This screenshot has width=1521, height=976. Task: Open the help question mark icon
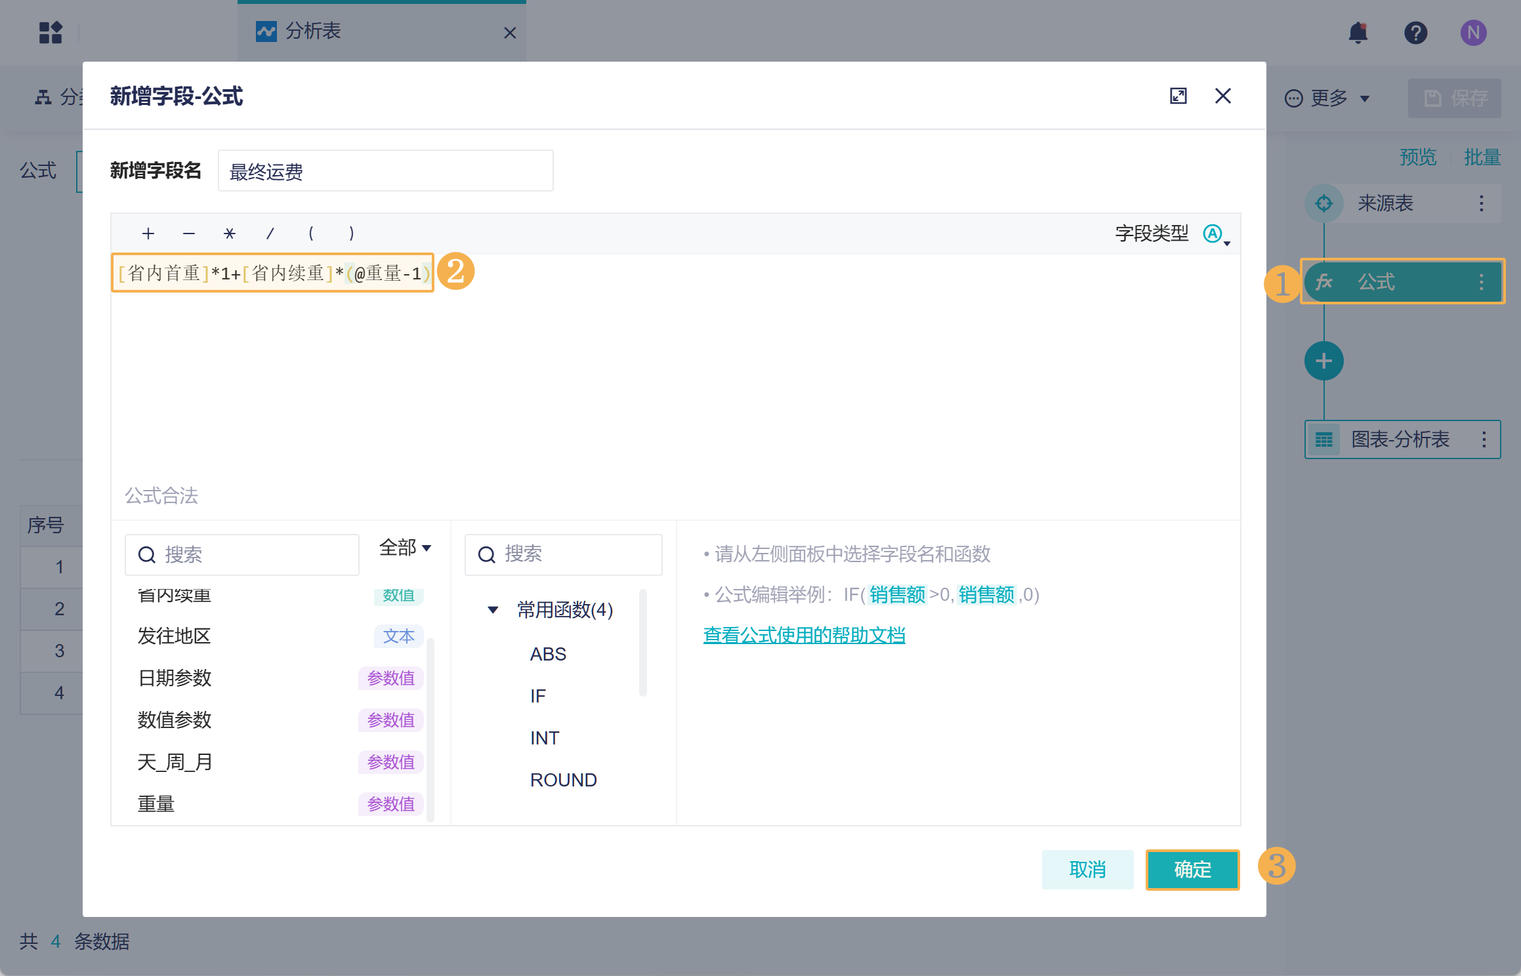[x=1415, y=33]
